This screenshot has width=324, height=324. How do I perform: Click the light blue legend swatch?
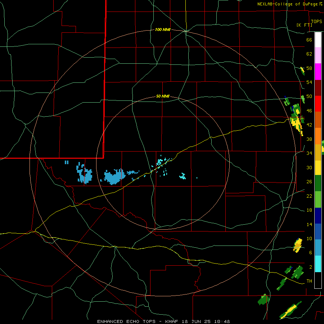click(318, 247)
